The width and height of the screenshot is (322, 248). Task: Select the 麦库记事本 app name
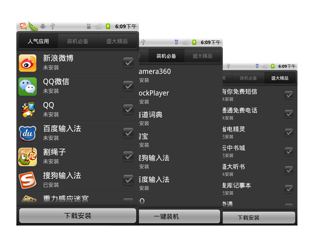click(x=237, y=185)
